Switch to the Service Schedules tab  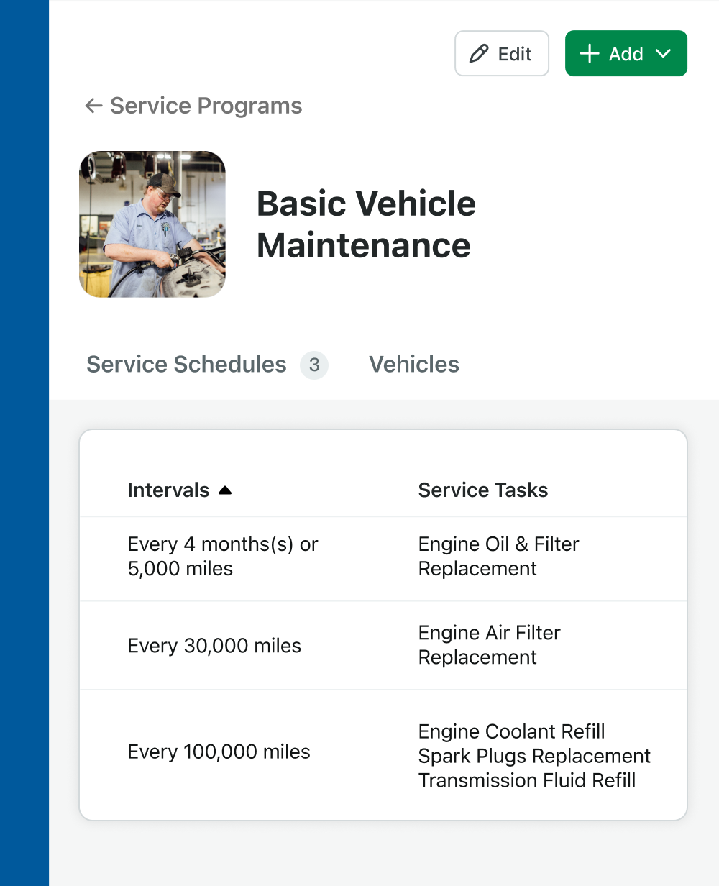pos(186,365)
